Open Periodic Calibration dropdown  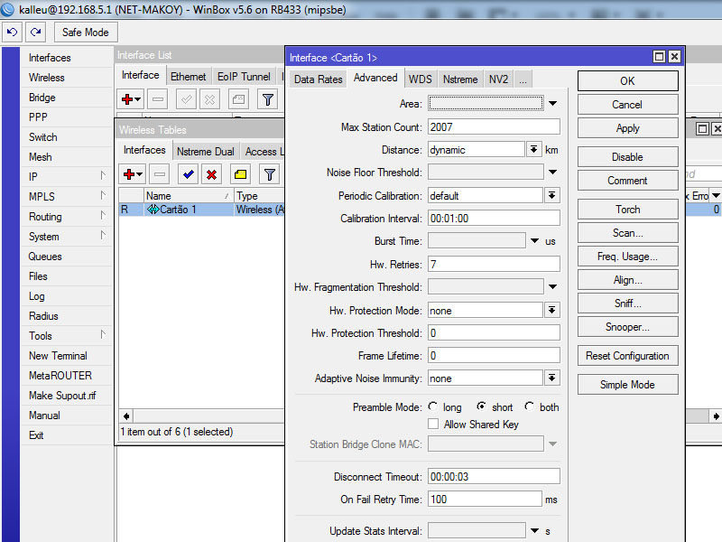coord(551,195)
